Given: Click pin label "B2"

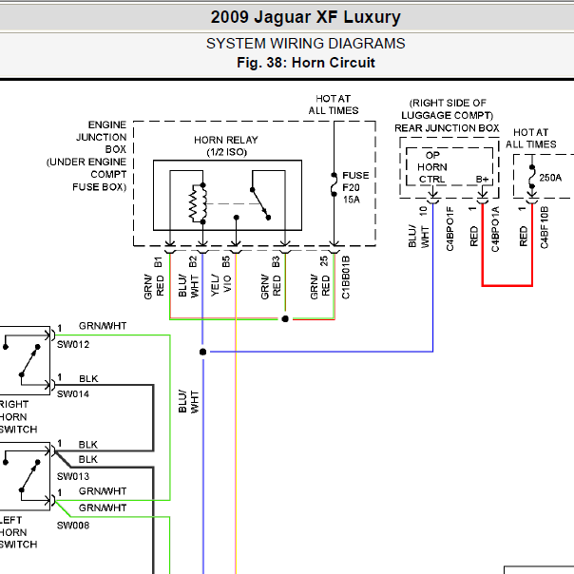Looking at the screenshot, I should click(193, 261).
